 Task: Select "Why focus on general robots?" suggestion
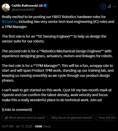click(72, 118)
